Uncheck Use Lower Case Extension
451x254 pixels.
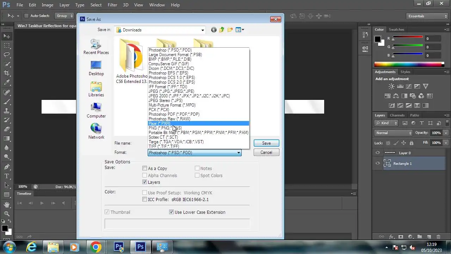[x=171, y=212]
